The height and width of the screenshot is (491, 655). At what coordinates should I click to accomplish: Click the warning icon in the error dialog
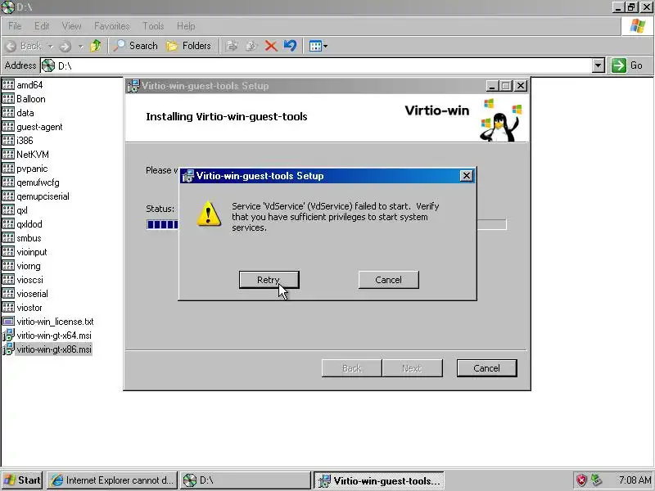(x=209, y=214)
